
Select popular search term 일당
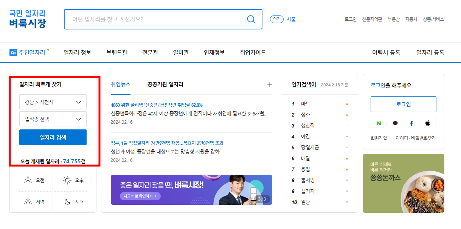click(306, 202)
